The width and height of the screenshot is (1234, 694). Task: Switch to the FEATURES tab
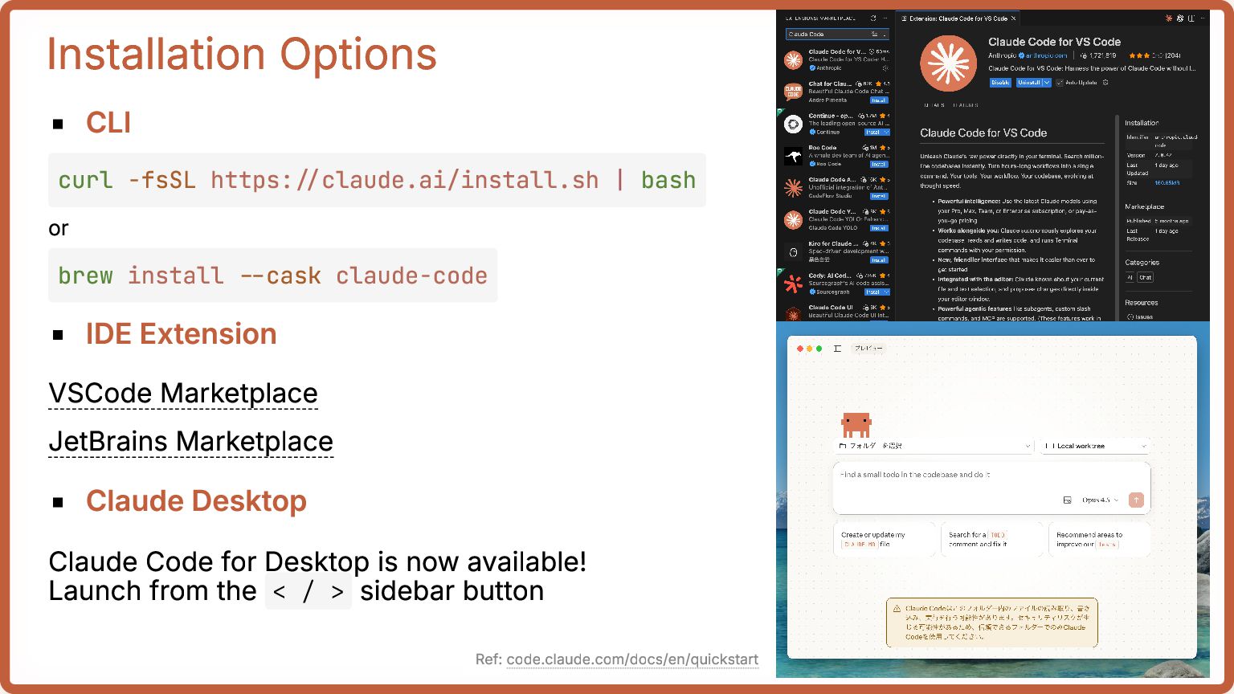pyautogui.click(x=966, y=105)
